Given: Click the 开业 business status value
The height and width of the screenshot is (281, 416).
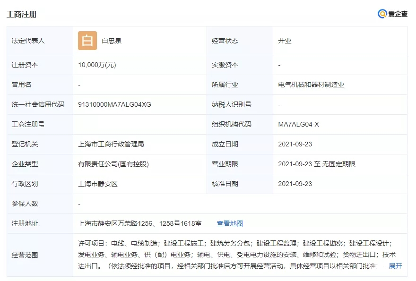Looking at the screenshot, I should pos(285,41).
